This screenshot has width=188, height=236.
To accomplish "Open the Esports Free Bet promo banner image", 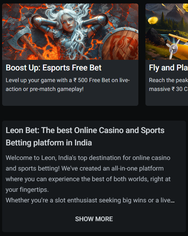I will point(70,31).
